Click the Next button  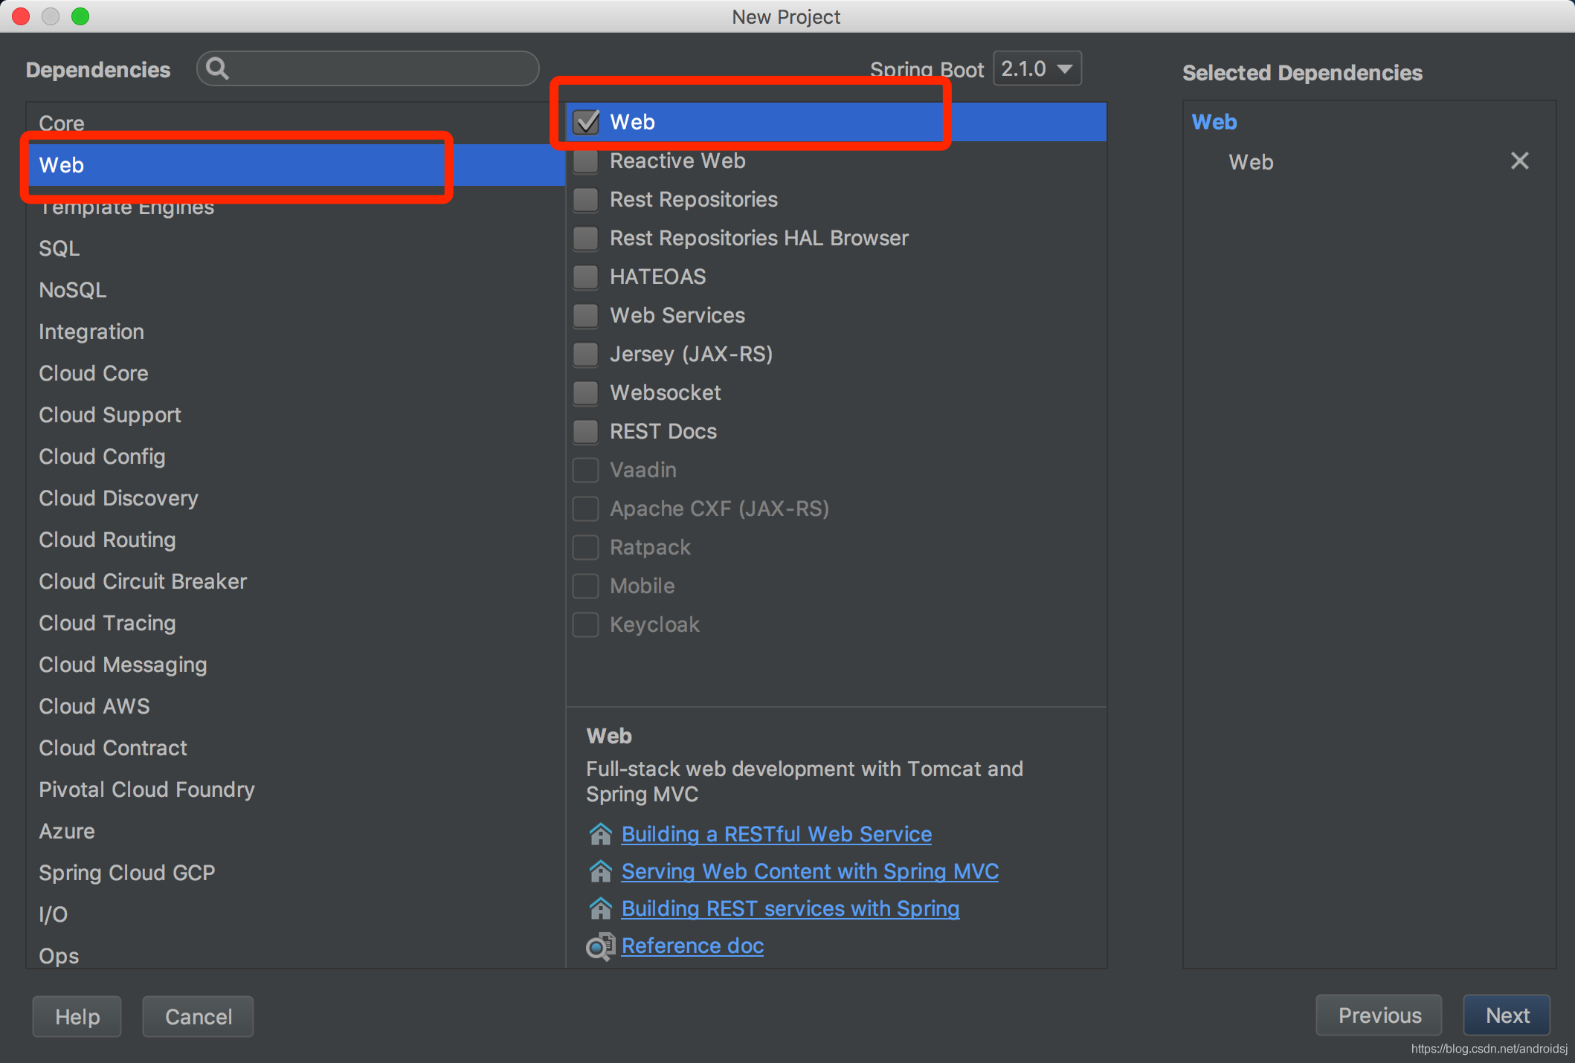click(x=1507, y=1015)
